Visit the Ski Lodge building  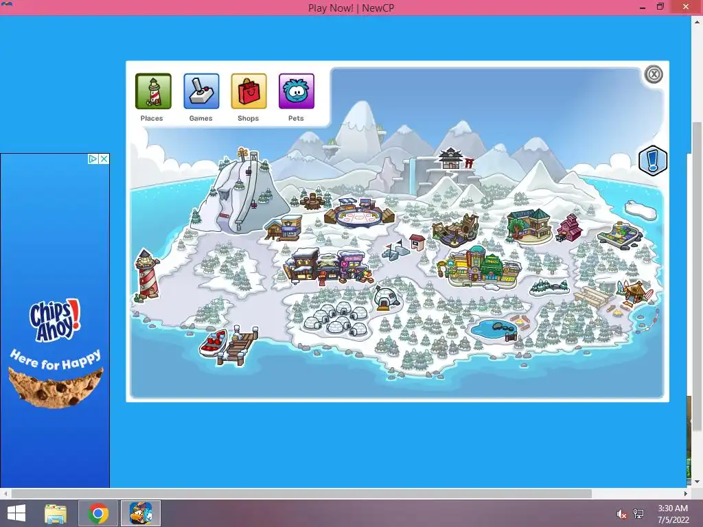click(284, 228)
